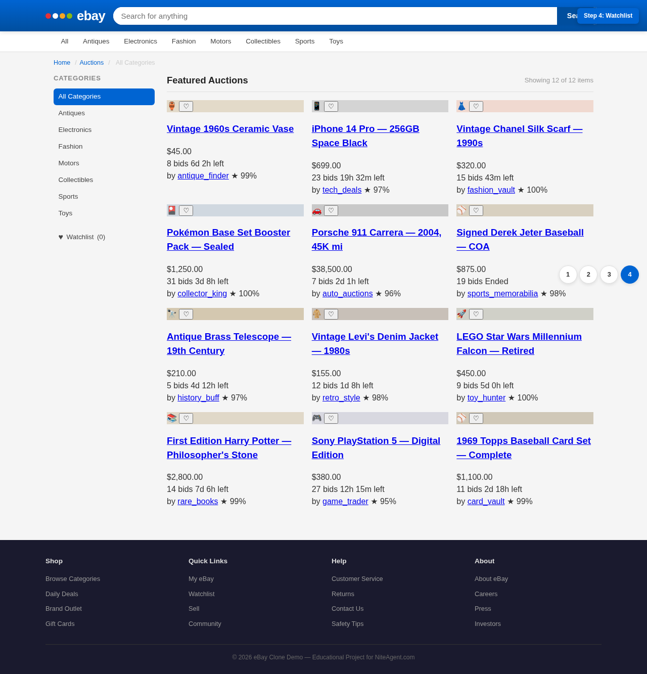Click the jacket emoji on Levi's Denim Jacket
The height and width of the screenshot is (674, 647).
coord(317,314)
